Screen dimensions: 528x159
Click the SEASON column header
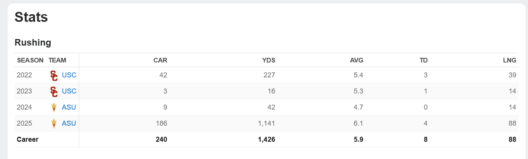(30, 60)
